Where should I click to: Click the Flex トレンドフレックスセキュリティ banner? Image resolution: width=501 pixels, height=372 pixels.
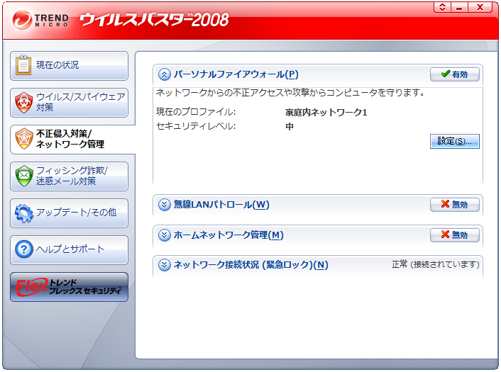pos(69,287)
